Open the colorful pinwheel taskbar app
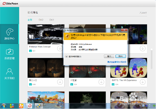The height and width of the screenshot is (109, 156). pyautogui.click(x=12, y=106)
